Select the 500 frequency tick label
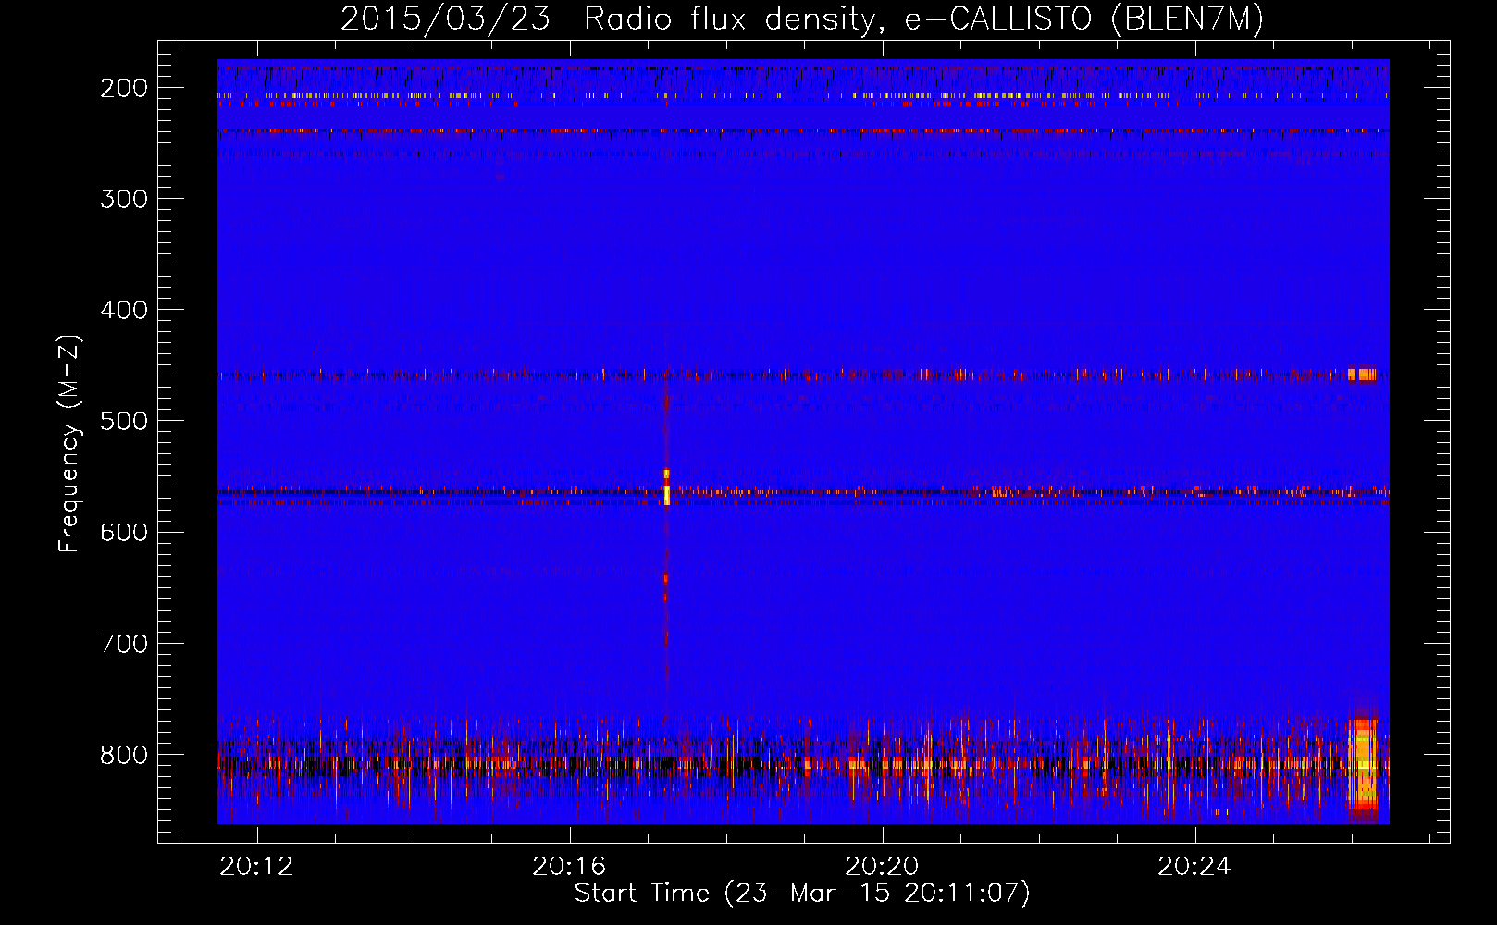Viewport: 1497px width, 925px height. (124, 422)
